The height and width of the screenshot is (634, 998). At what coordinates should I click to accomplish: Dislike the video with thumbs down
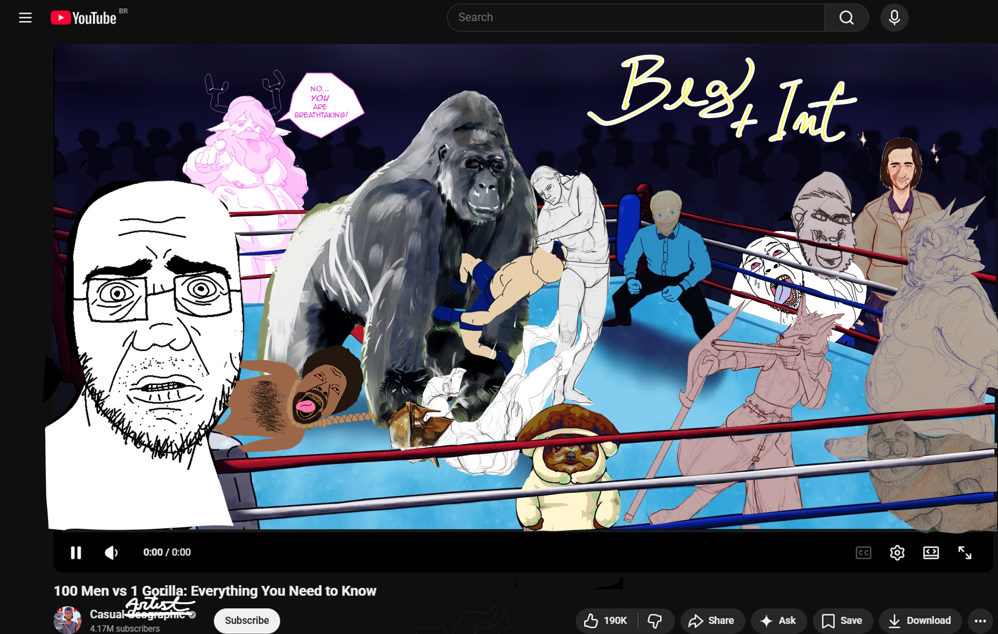(x=655, y=620)
